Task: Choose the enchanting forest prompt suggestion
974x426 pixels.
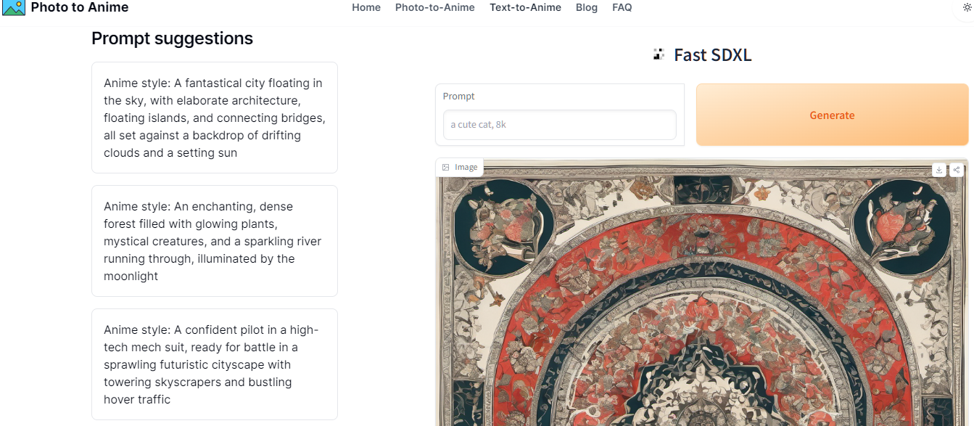Action: (215, 241)
